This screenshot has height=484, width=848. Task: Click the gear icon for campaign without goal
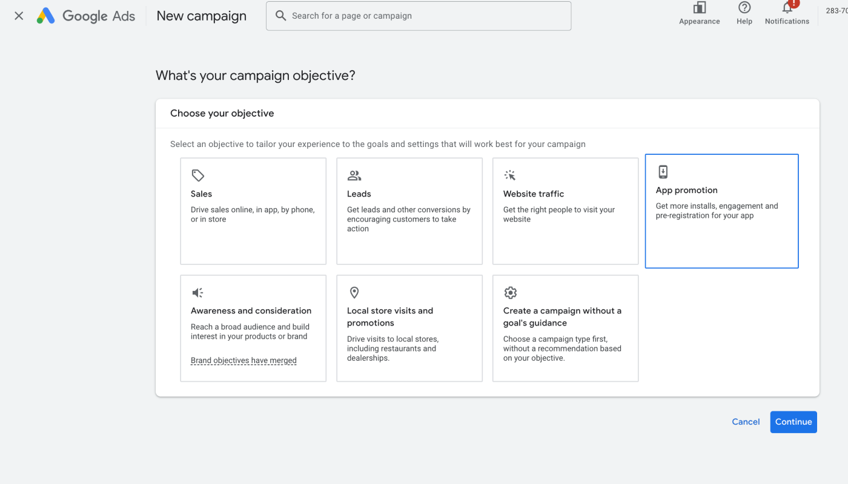tap(511, 293)
